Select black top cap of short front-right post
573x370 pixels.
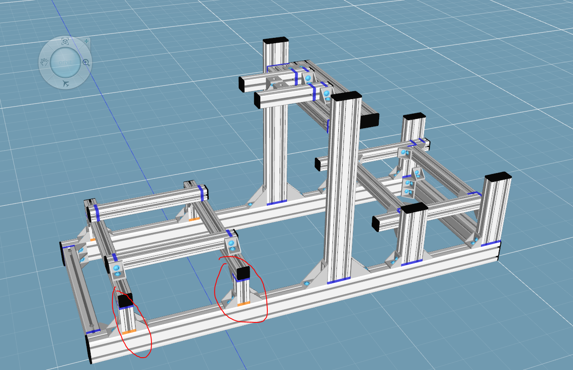pyautogui.click(x=414, y=208)
